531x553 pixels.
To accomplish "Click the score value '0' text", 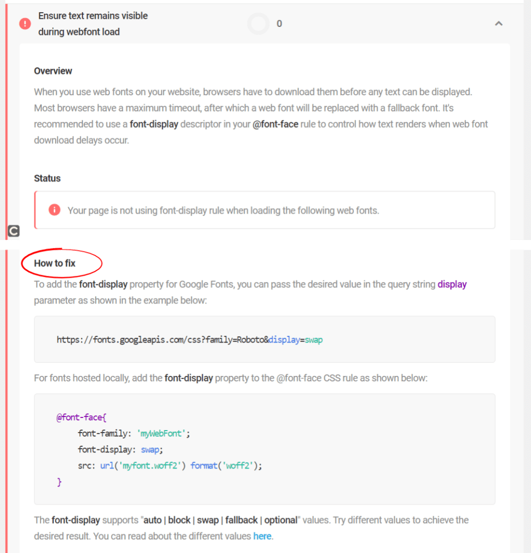I will coord(279,24).
